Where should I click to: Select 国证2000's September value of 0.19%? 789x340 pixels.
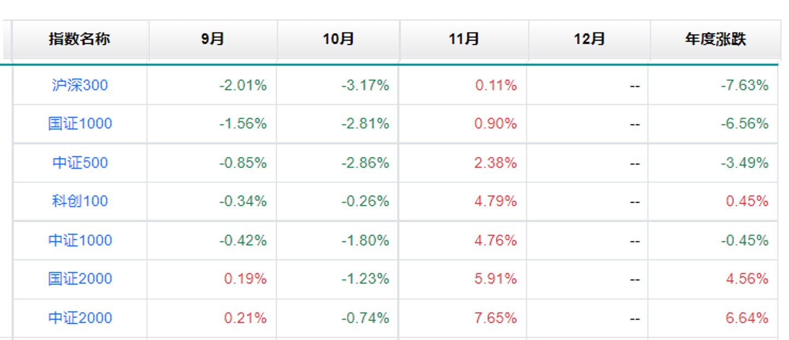click(245, 279)
